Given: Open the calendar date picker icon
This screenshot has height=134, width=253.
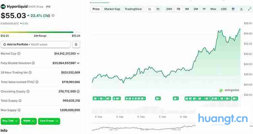Looking at the screenshot, I should tap(233, 9).
